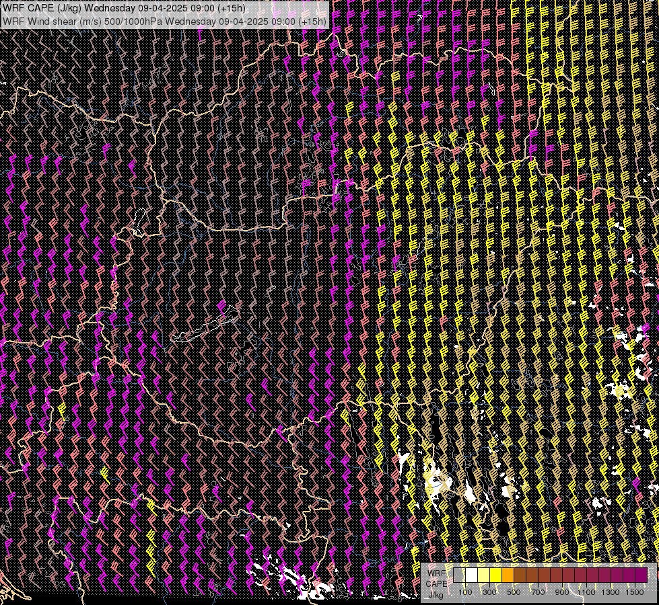Image resolution: width=659 pixels, height=605 pixels.
Task: Select the gray below-100 CAPE legend swatch
Action: [459, 575]
